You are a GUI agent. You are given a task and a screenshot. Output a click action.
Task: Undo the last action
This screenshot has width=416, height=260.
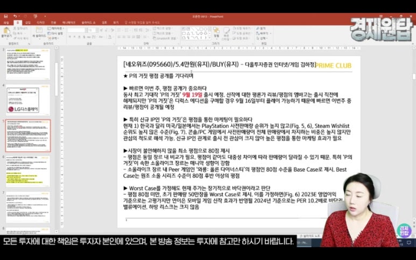click(x=15, y=16)
